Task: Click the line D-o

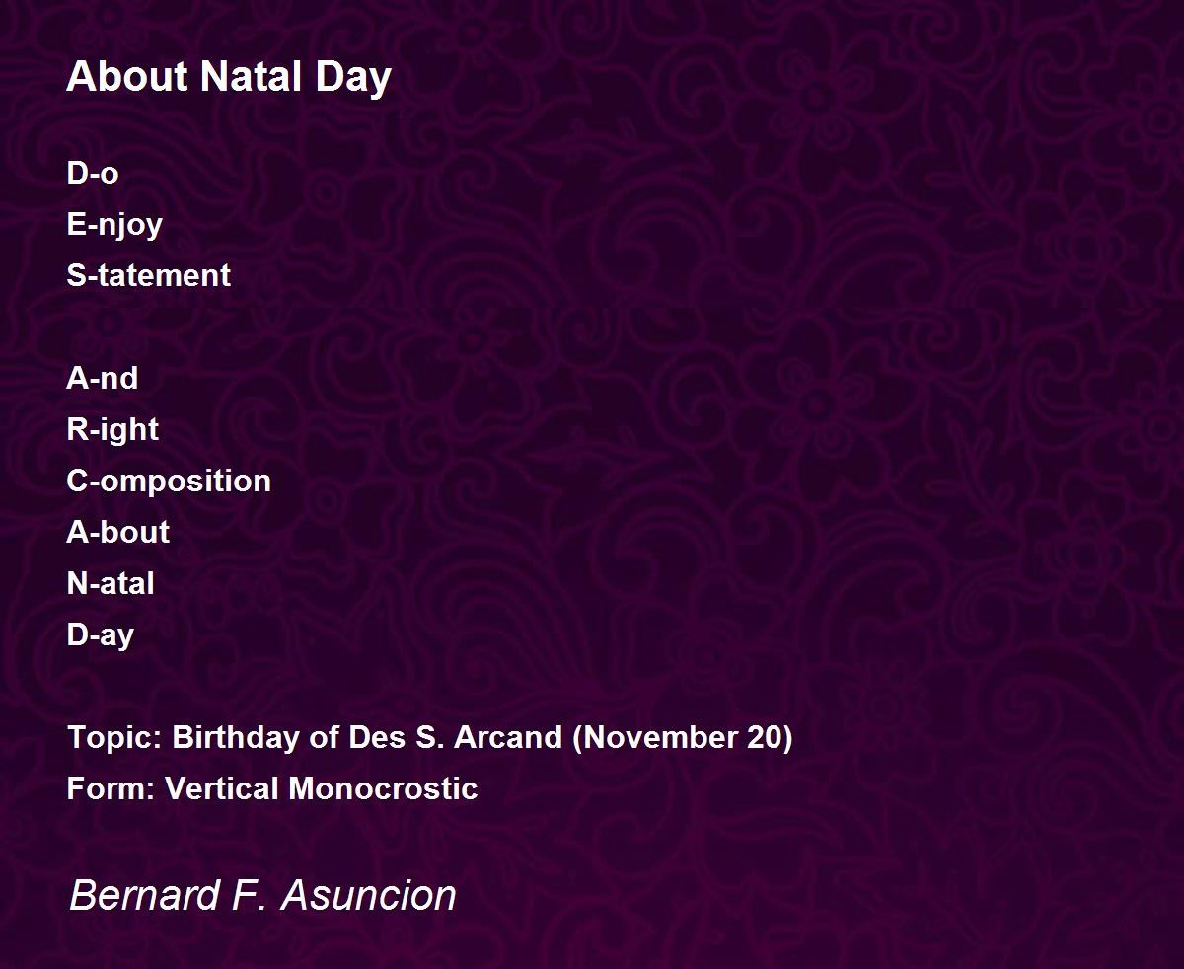Action: click(x=93, y=173)
